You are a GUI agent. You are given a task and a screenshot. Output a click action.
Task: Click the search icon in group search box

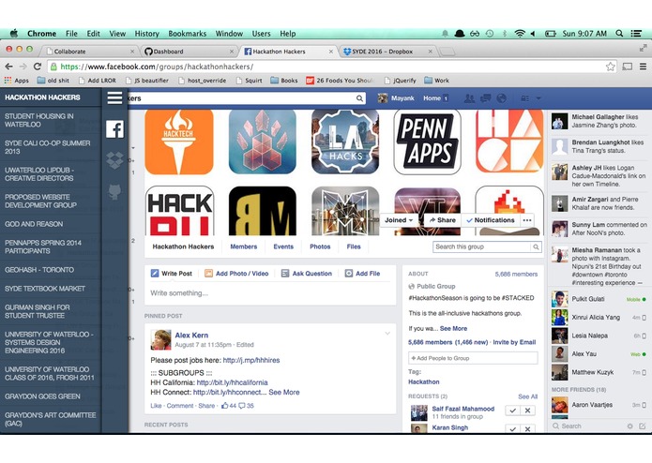coord(536,247)
